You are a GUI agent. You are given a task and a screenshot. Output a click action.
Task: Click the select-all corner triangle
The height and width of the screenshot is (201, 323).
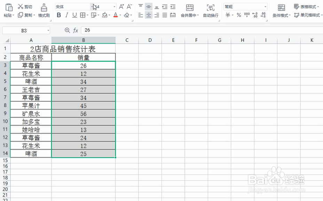(x=7, y=40)
